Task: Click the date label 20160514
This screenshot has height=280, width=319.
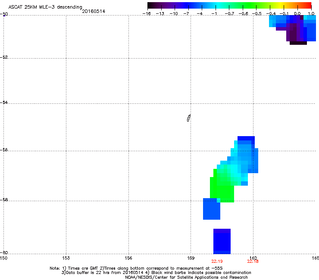Action: (x=94, y=11)
